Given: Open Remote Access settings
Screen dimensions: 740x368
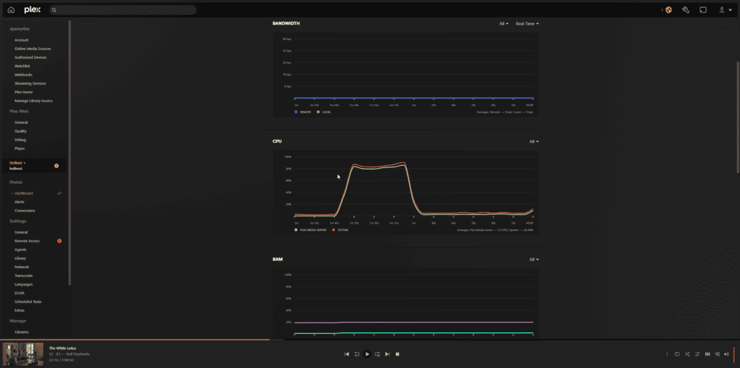Looking at the screenshot, I should click(28, 240).
